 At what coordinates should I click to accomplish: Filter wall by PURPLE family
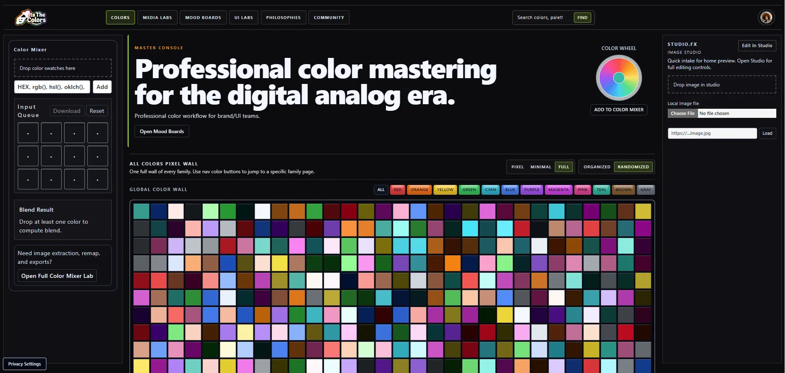tap(532, 190)
